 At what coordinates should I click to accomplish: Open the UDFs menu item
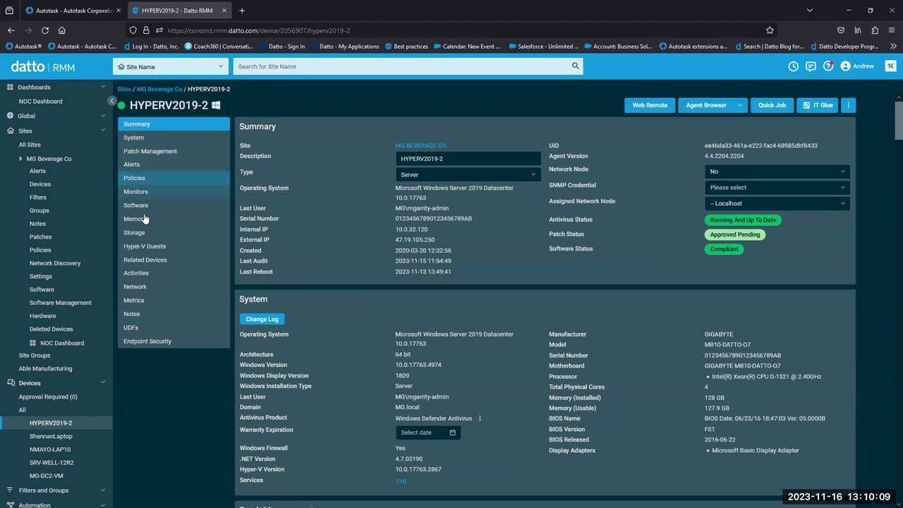[x=174, y=327]
